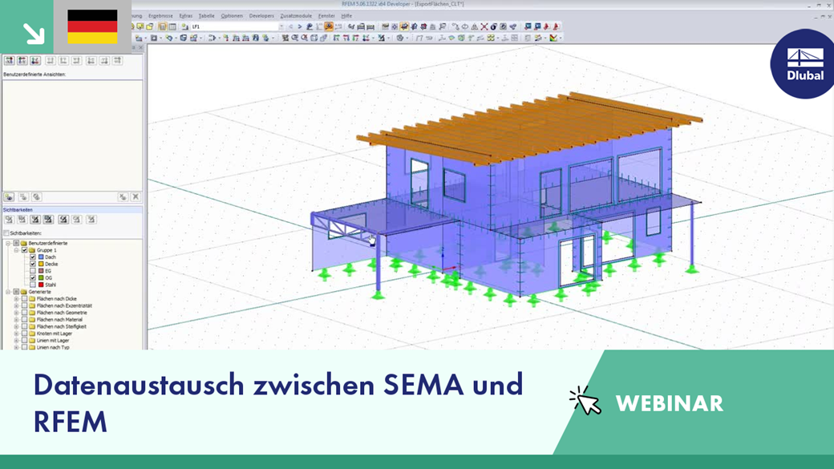Click the red X delete toolbar icon
Image resolution: width=834 pixels, height=469 pixels.
pos(484,26)
